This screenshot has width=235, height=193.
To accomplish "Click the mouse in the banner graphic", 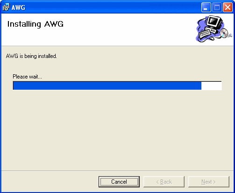I will pyautogui.click(x=212, y=38).
